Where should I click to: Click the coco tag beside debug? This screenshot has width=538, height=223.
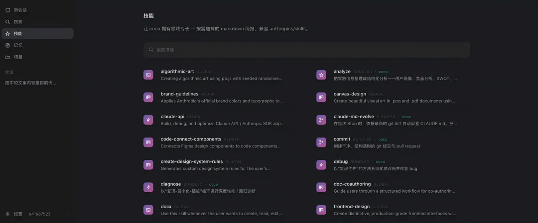(380, 162)
